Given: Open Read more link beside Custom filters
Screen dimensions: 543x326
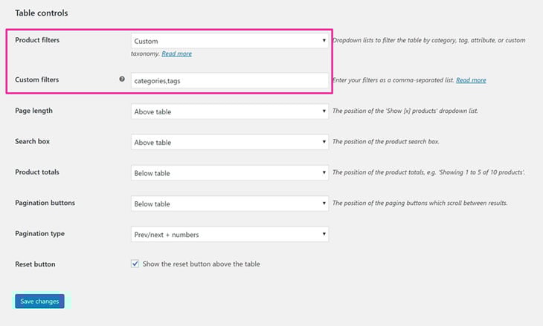Looking at the screenshot, I should point(471,80).
